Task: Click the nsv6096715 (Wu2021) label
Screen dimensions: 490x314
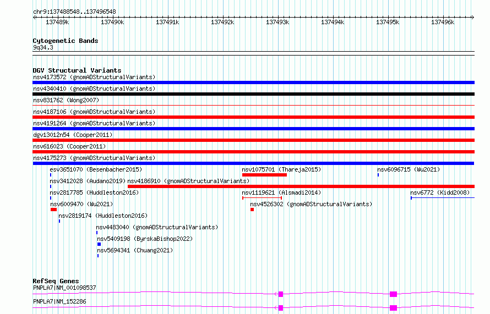Action: coord(409,169)
